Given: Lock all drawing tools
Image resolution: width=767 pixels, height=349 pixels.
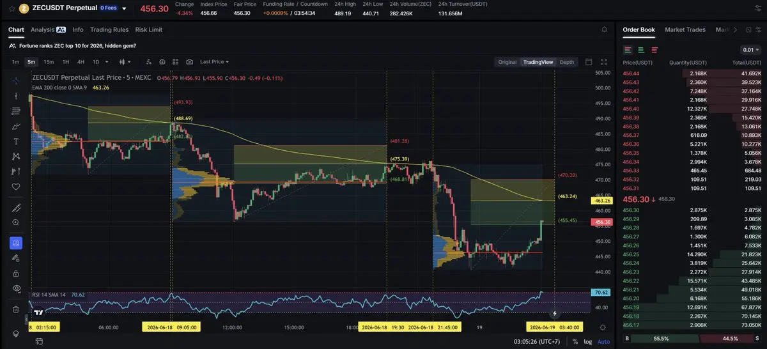Looking at the screenshot, I should [x=16, y=273].
